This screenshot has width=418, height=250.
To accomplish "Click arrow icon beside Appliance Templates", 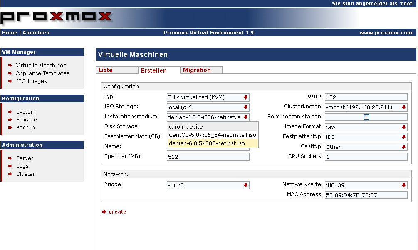I will pyautogui.click(x=10, y=73).
